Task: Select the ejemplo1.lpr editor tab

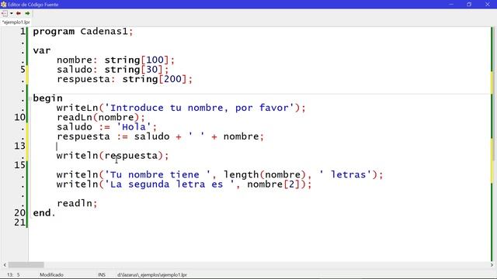Action: [16, 22]
